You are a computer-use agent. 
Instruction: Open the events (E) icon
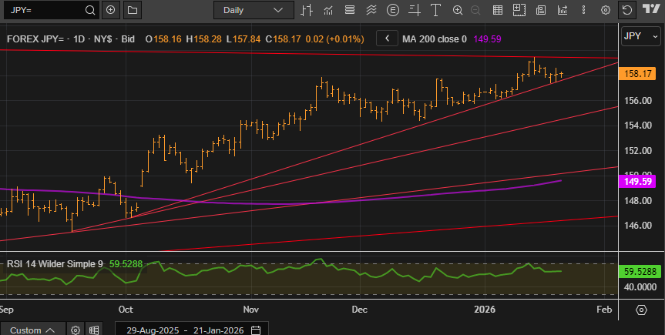tap(393, 10)
